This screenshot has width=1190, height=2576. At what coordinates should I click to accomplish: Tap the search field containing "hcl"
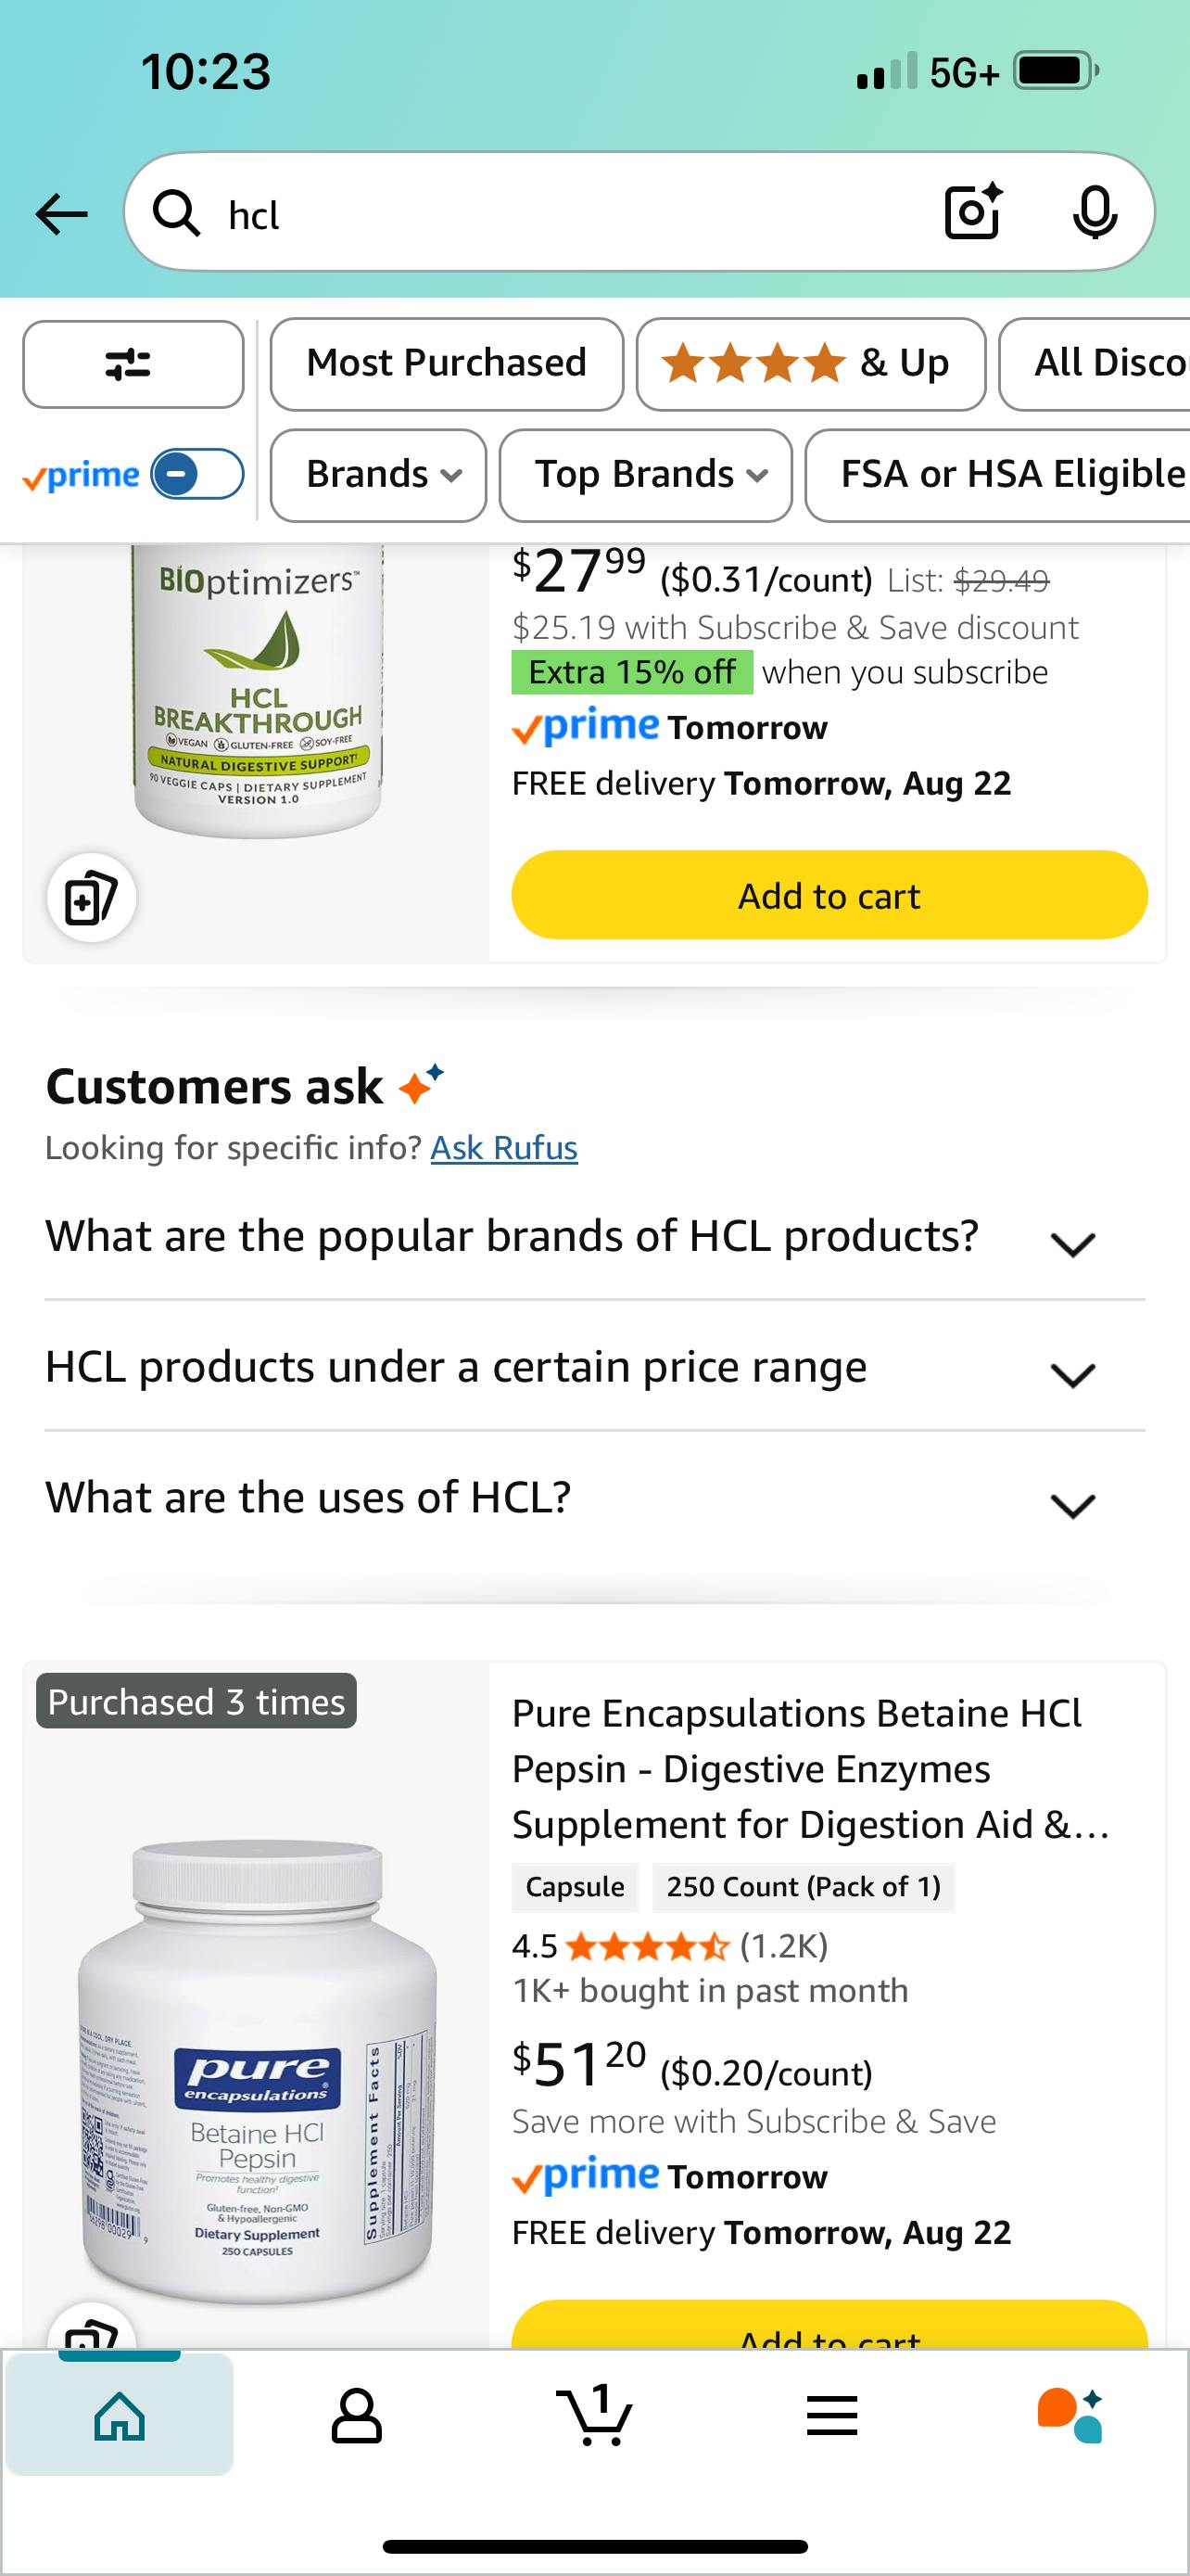point(560,213)
